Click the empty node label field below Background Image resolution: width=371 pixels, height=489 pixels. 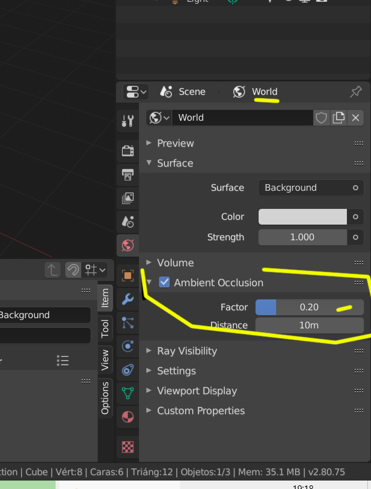coord(45,336)
